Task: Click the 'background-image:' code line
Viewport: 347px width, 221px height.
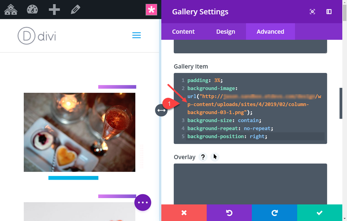Action: (212, 88)
